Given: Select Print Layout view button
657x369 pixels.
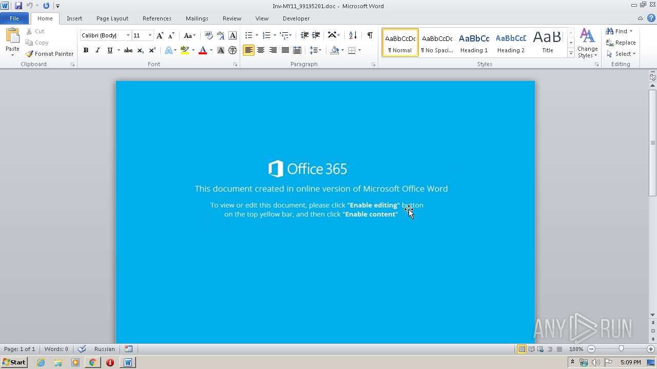Looking at the screenshot, I should coord(521,349).
